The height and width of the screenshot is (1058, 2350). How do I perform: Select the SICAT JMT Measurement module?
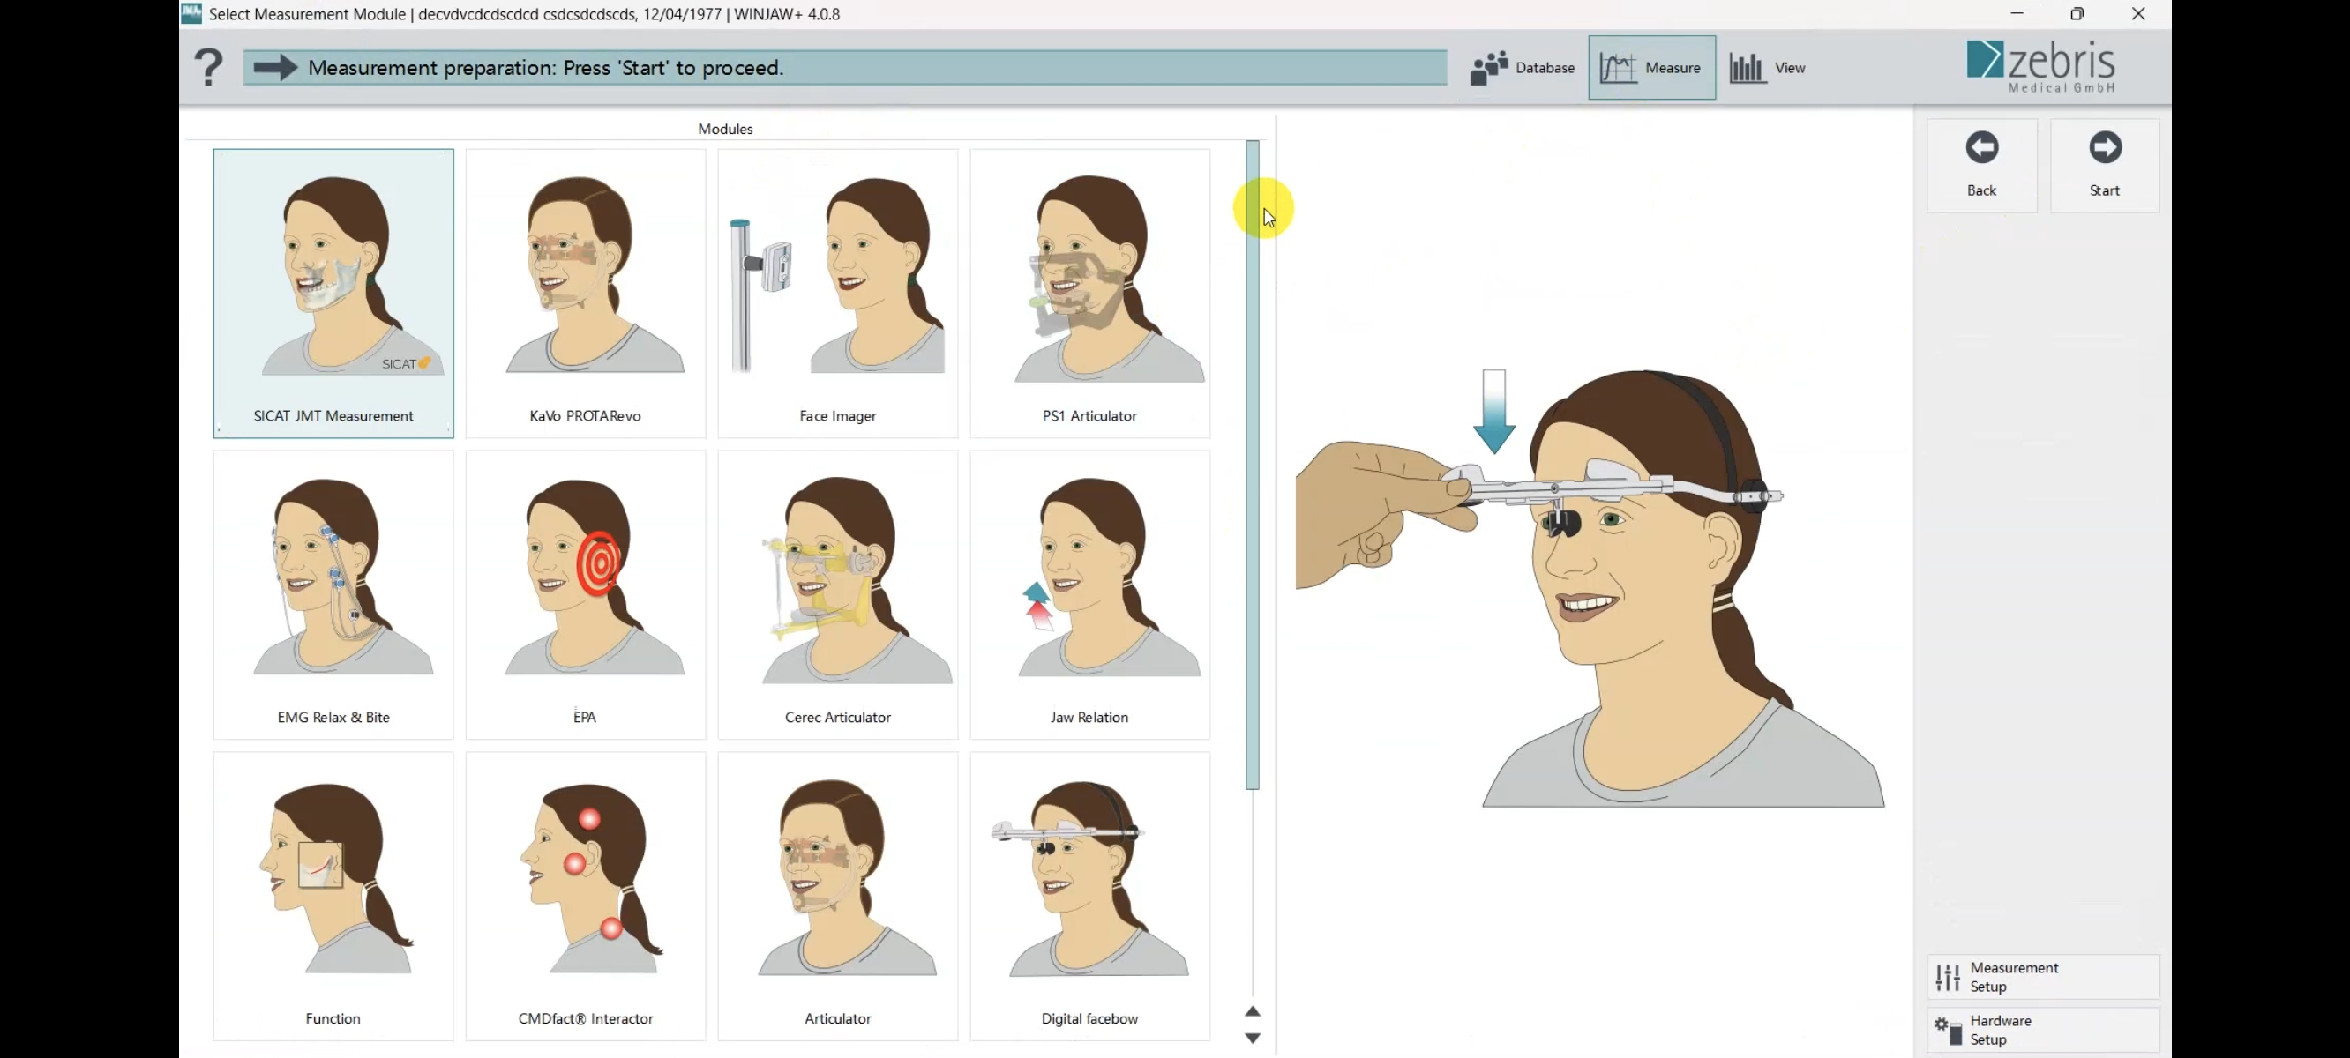[333, 293]
